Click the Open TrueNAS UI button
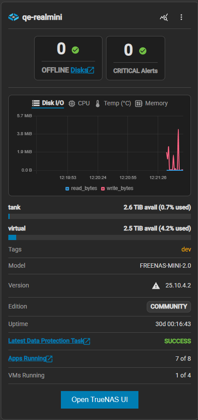 click(100, 400)
